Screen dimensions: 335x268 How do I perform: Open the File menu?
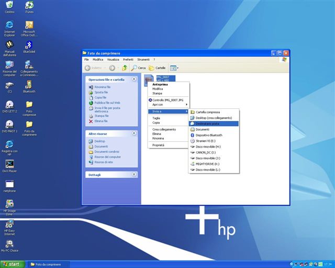pos(86,60)
